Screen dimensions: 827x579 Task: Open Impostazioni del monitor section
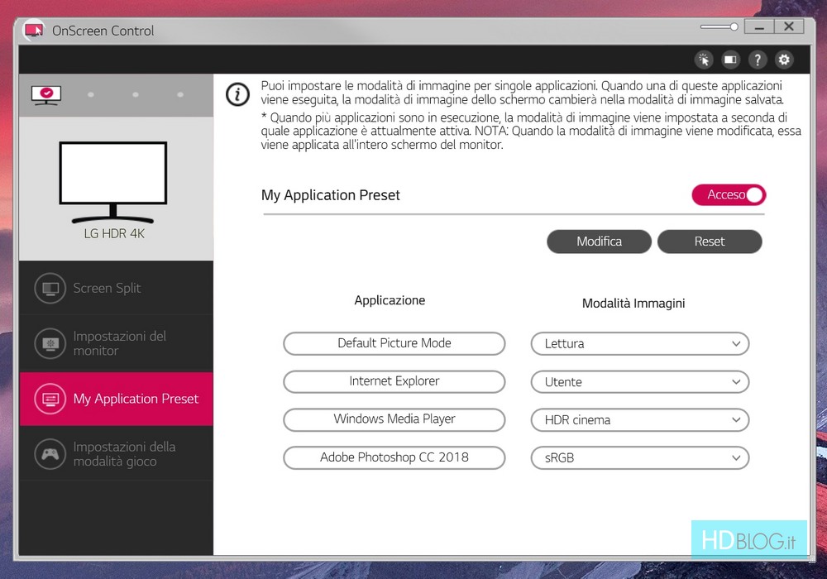pyautogui.click(x=116, y=343)
